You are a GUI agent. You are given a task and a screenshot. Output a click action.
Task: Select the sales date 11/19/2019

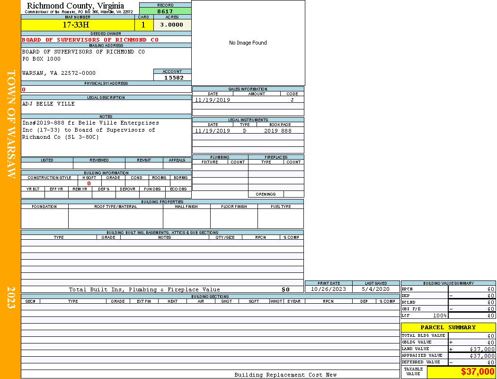213,100
